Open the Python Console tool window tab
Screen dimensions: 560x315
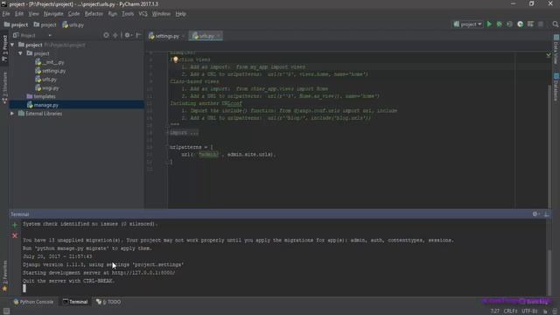pyautogui.click(x=33, y=302)
